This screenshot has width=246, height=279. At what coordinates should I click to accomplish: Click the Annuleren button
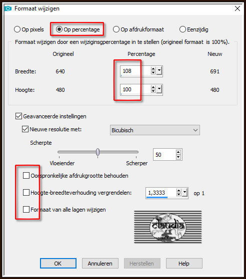pyautogui.click(x=100, y=264)
